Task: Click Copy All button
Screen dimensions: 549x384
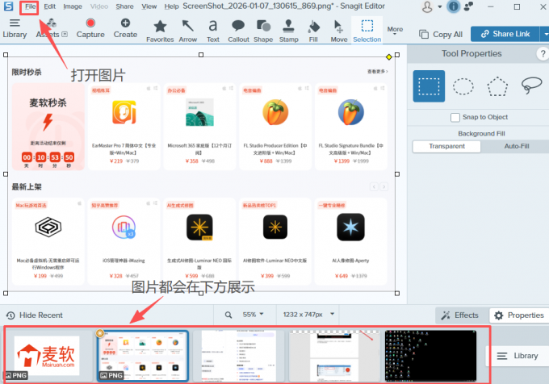Action: coord(441,34)
